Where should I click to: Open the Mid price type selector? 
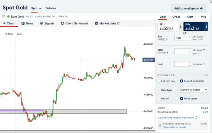pos(19,34)
